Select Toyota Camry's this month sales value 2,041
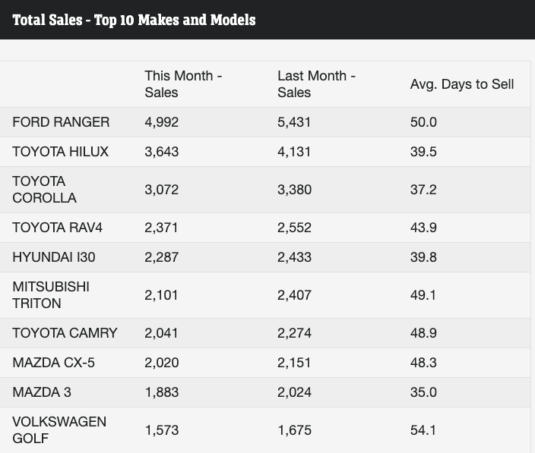The width and height of the screenshot is (535, 453). pos(162,333)
